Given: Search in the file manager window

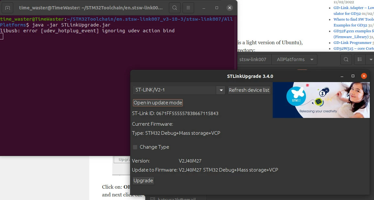Looking at the screenshot, I should pos(346,59).
